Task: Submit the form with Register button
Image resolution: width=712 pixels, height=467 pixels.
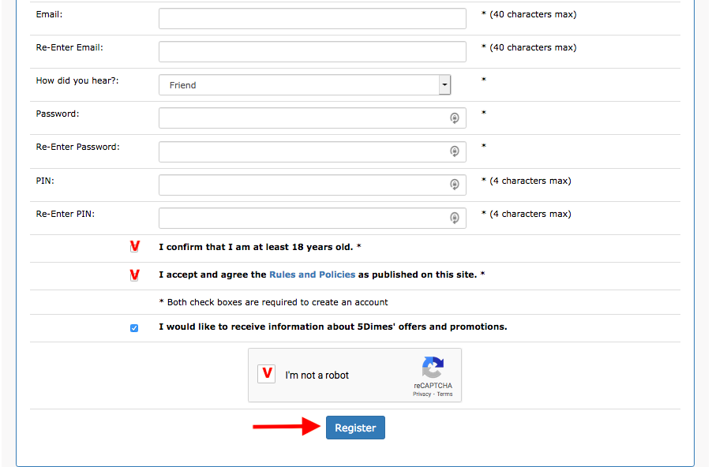Action: click(x=355, y=428)
